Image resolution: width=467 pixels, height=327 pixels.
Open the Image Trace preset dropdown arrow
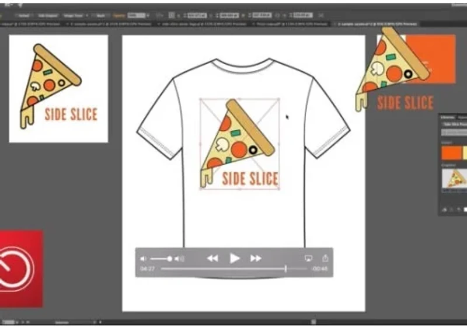87,16
